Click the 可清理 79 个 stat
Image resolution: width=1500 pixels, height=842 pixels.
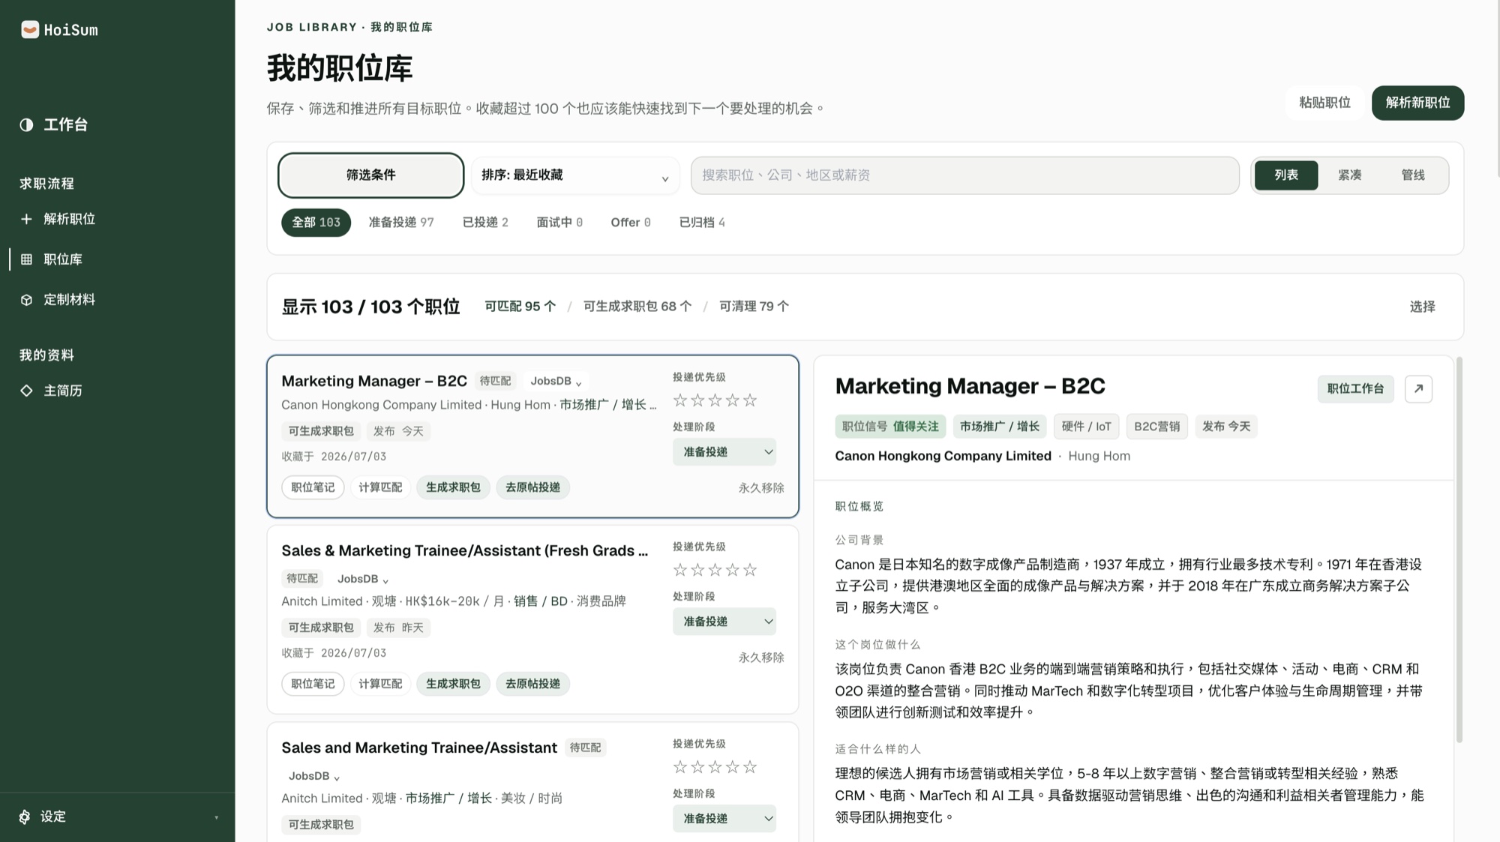[754, 307]
